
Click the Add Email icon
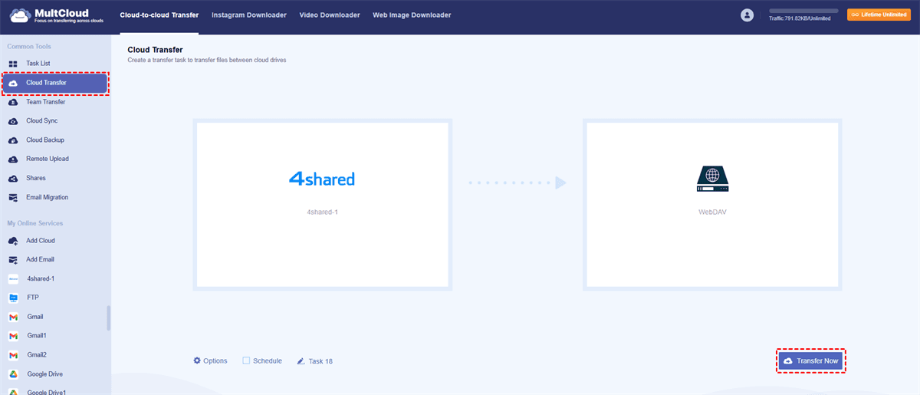pyautogui.click(x=13, y=260)
